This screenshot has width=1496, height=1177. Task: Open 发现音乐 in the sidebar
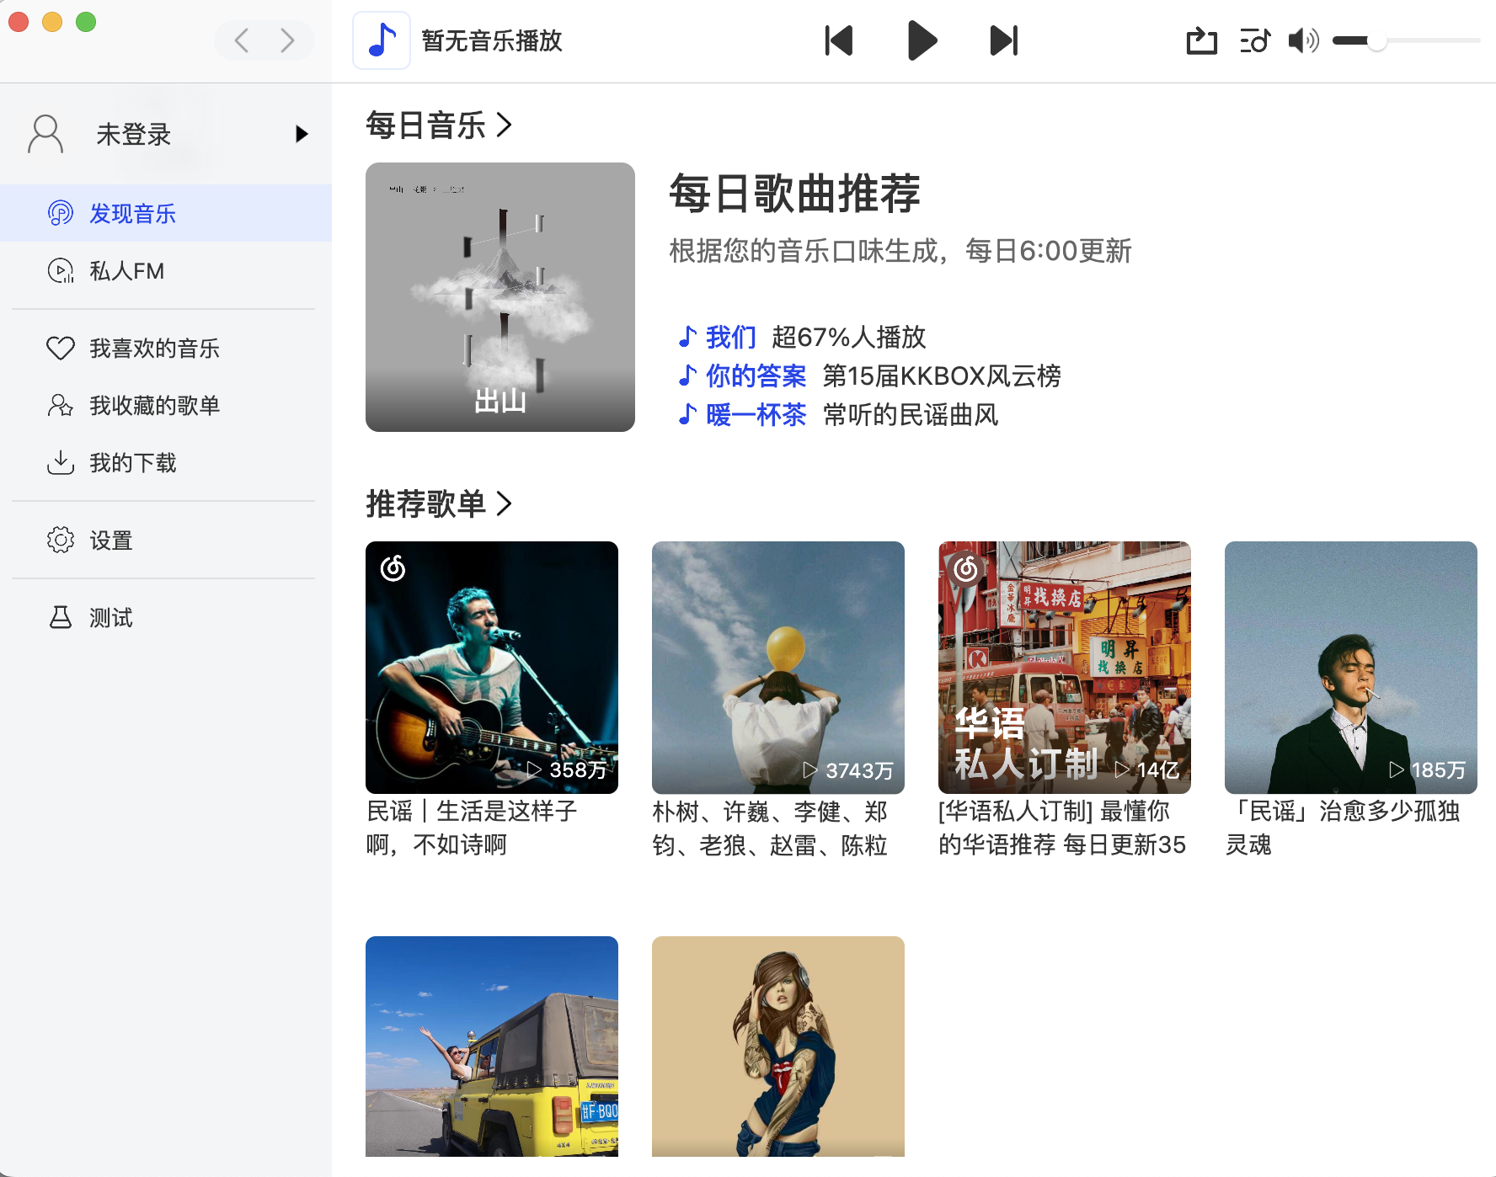pyautogui.click(x=166, y=213)
